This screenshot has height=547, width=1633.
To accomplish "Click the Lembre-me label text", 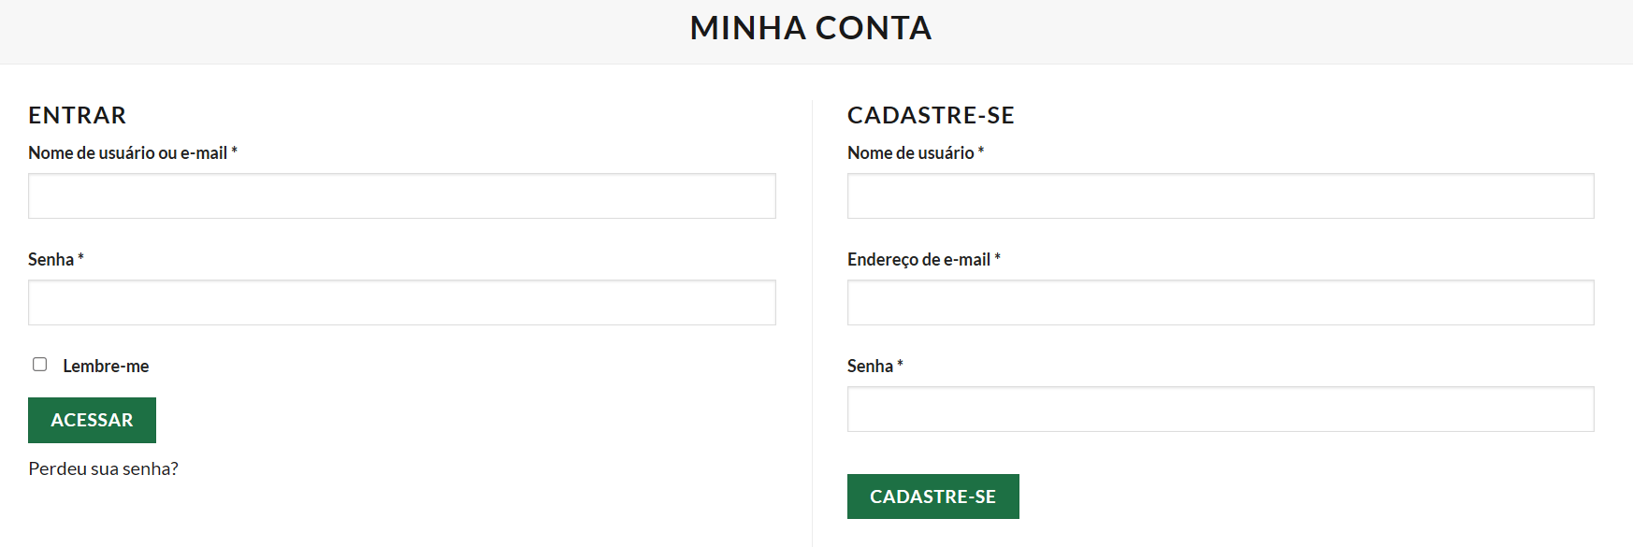I will click(x=106, y=367).
